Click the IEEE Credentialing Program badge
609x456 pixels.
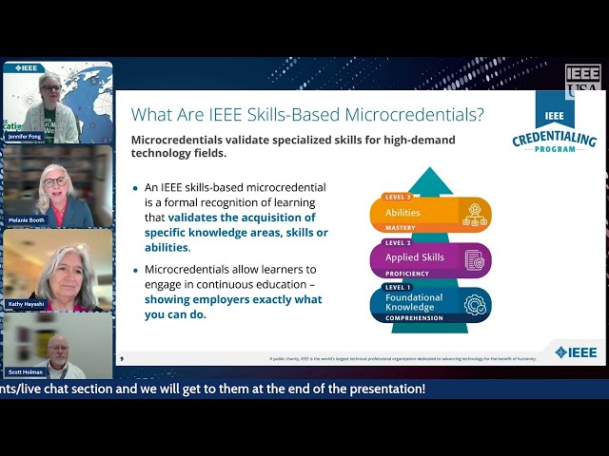(x=554, y=123)
